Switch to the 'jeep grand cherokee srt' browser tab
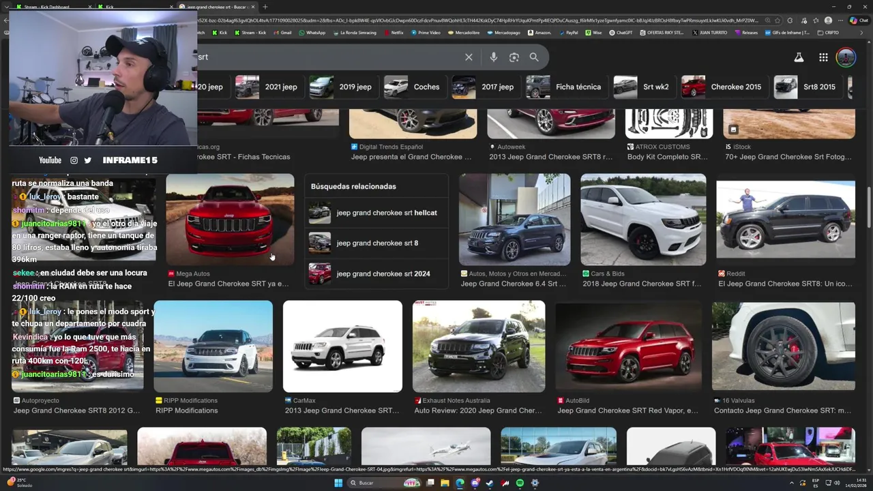 tap(216, 7)
